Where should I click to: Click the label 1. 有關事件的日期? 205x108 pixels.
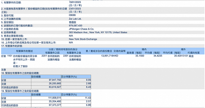[x=11, y=3]
